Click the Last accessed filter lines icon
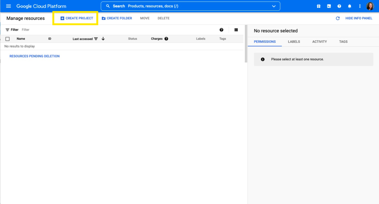This screenshot has width=379, height=204. pos(96,39)
